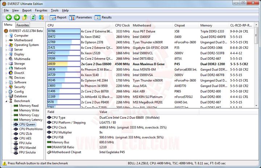Sort by the Memory column header
Image resolution: width=261 pixels, height=168 pixels.
click(214, 25)
